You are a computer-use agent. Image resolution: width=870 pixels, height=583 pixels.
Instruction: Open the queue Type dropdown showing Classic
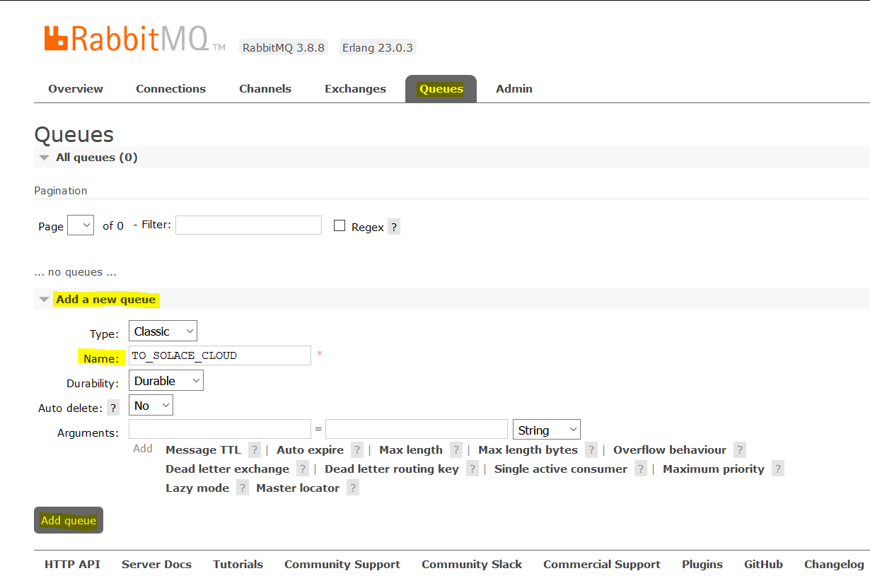pos(163,331)
